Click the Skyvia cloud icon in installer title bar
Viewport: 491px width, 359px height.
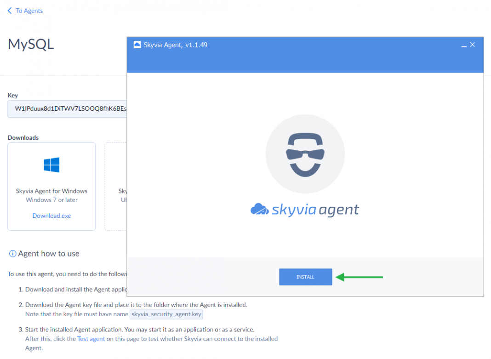[x=137, y=45]
